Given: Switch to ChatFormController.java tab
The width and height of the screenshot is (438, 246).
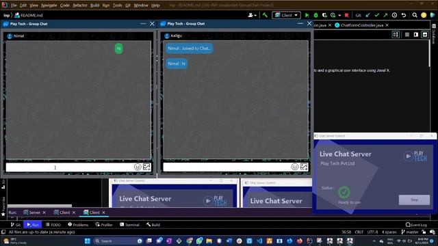Looking at the screenshot, I should click(362, 25).
